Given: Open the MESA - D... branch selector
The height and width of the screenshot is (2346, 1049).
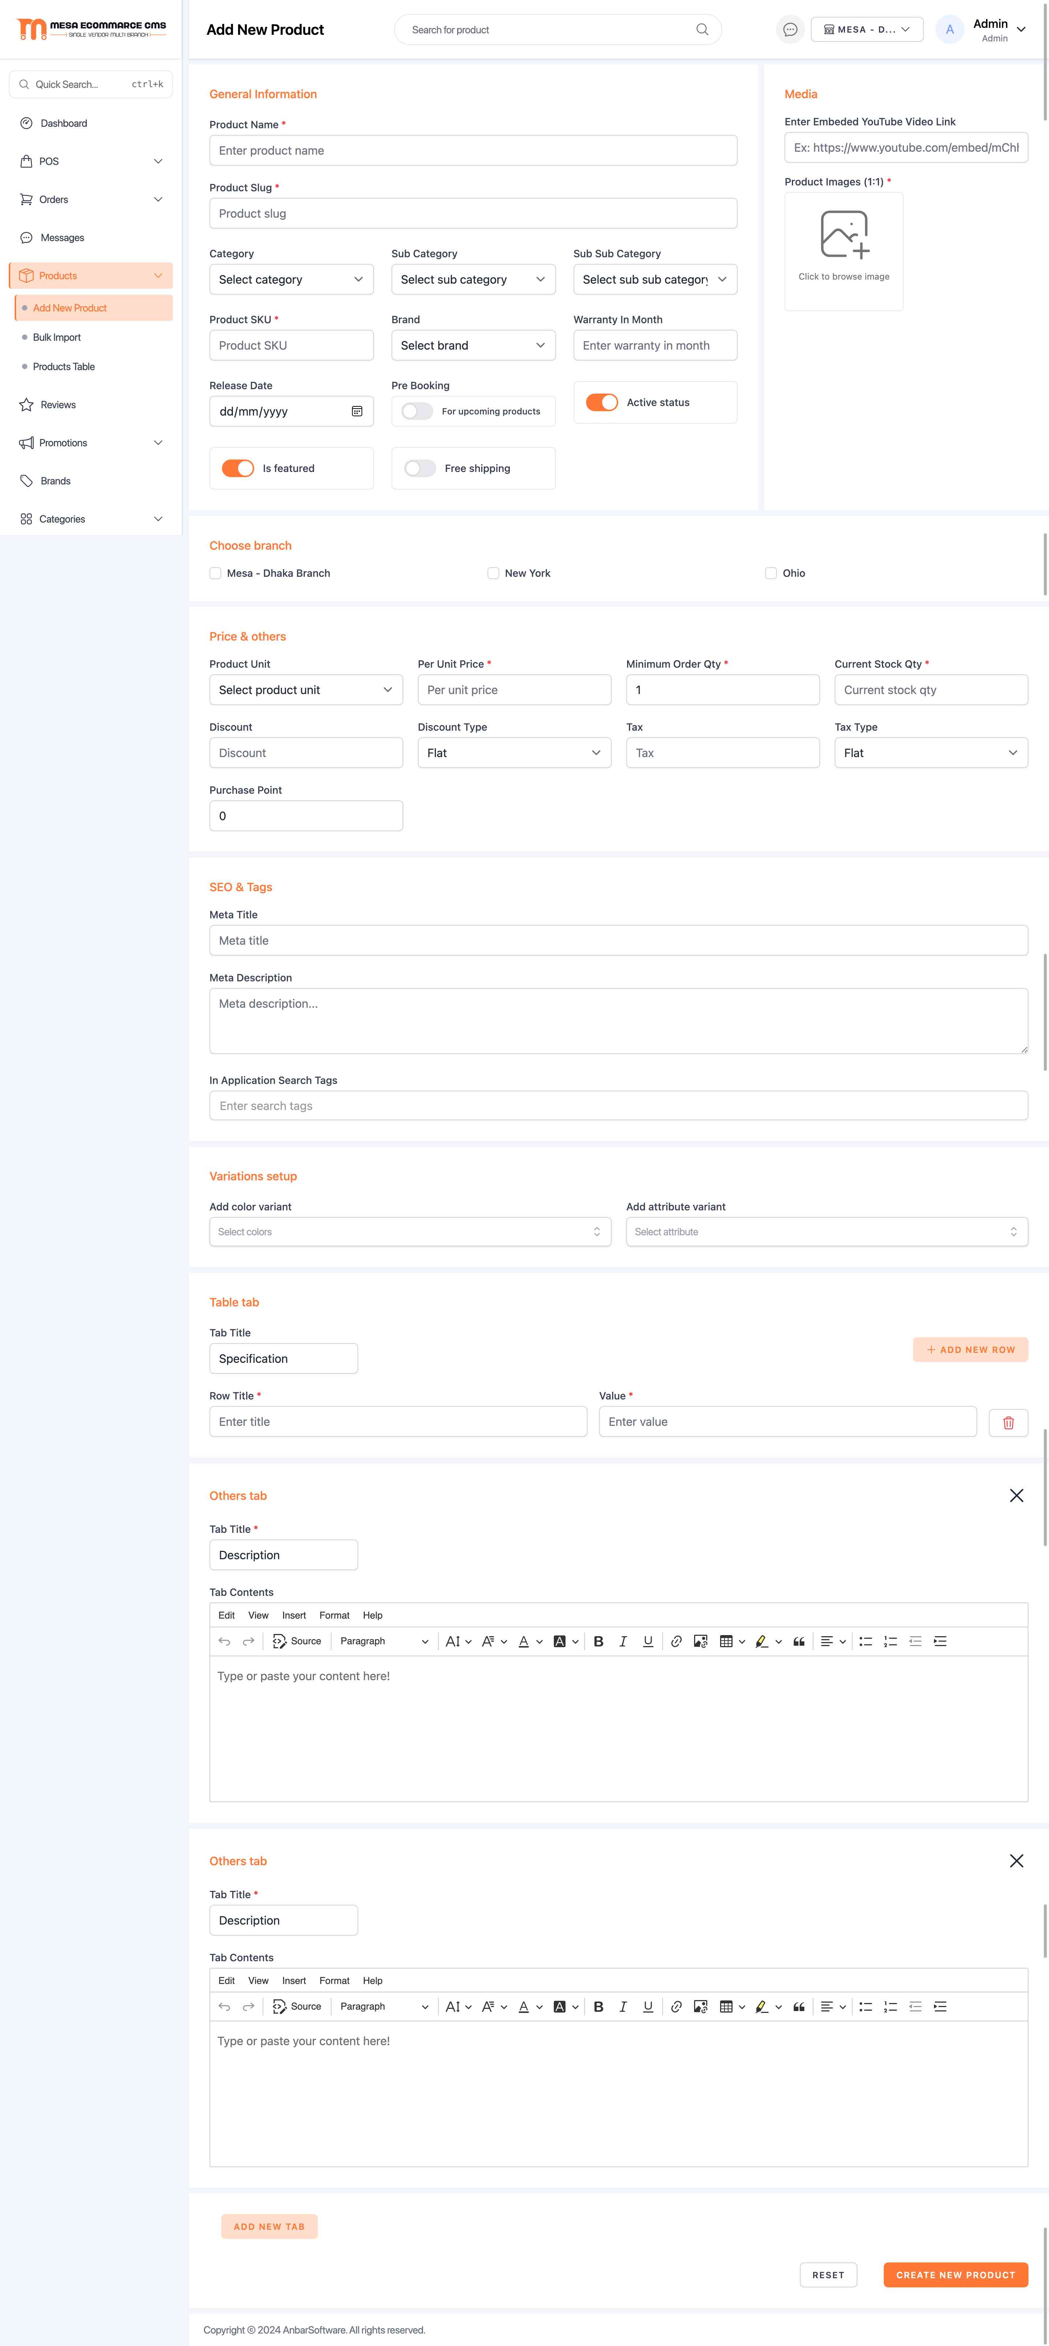Looking at the screenshot, I should click(867, 29).
